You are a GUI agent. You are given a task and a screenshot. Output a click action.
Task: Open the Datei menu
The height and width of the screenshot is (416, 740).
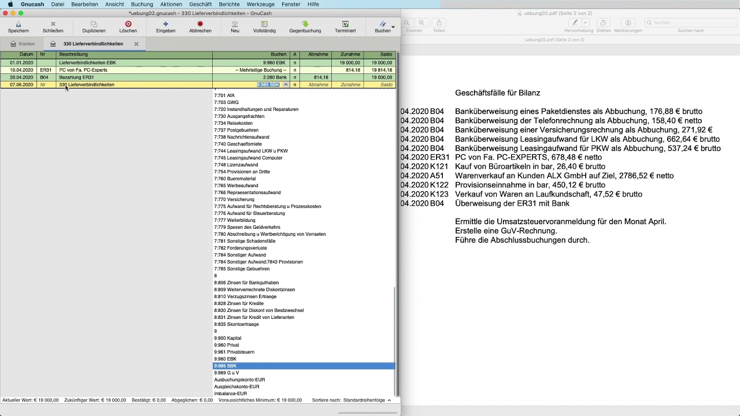click(58, 4)
